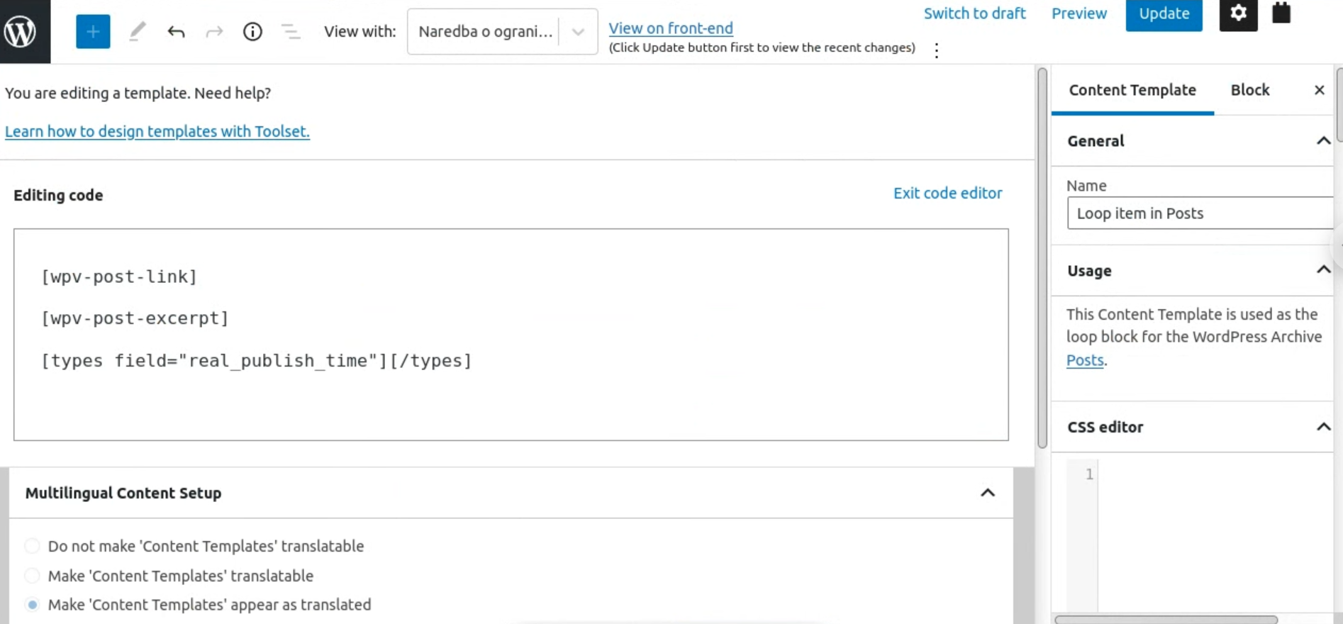Viewport: 1343px width, 624px height.
Task: Select the Content Template tab
Action: pyautogui.click(x=1132, y=90)
